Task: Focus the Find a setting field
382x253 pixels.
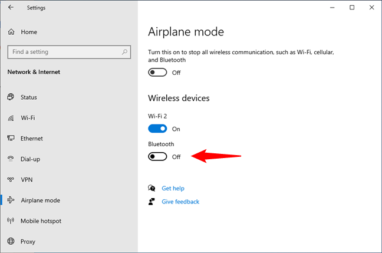Action: click(69, 52)
